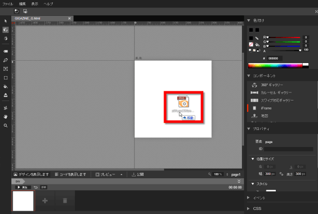This screenshot has width=318, height=214.
Task: Click the rainbow color spectrum bar
Action: tap(275, 65)
